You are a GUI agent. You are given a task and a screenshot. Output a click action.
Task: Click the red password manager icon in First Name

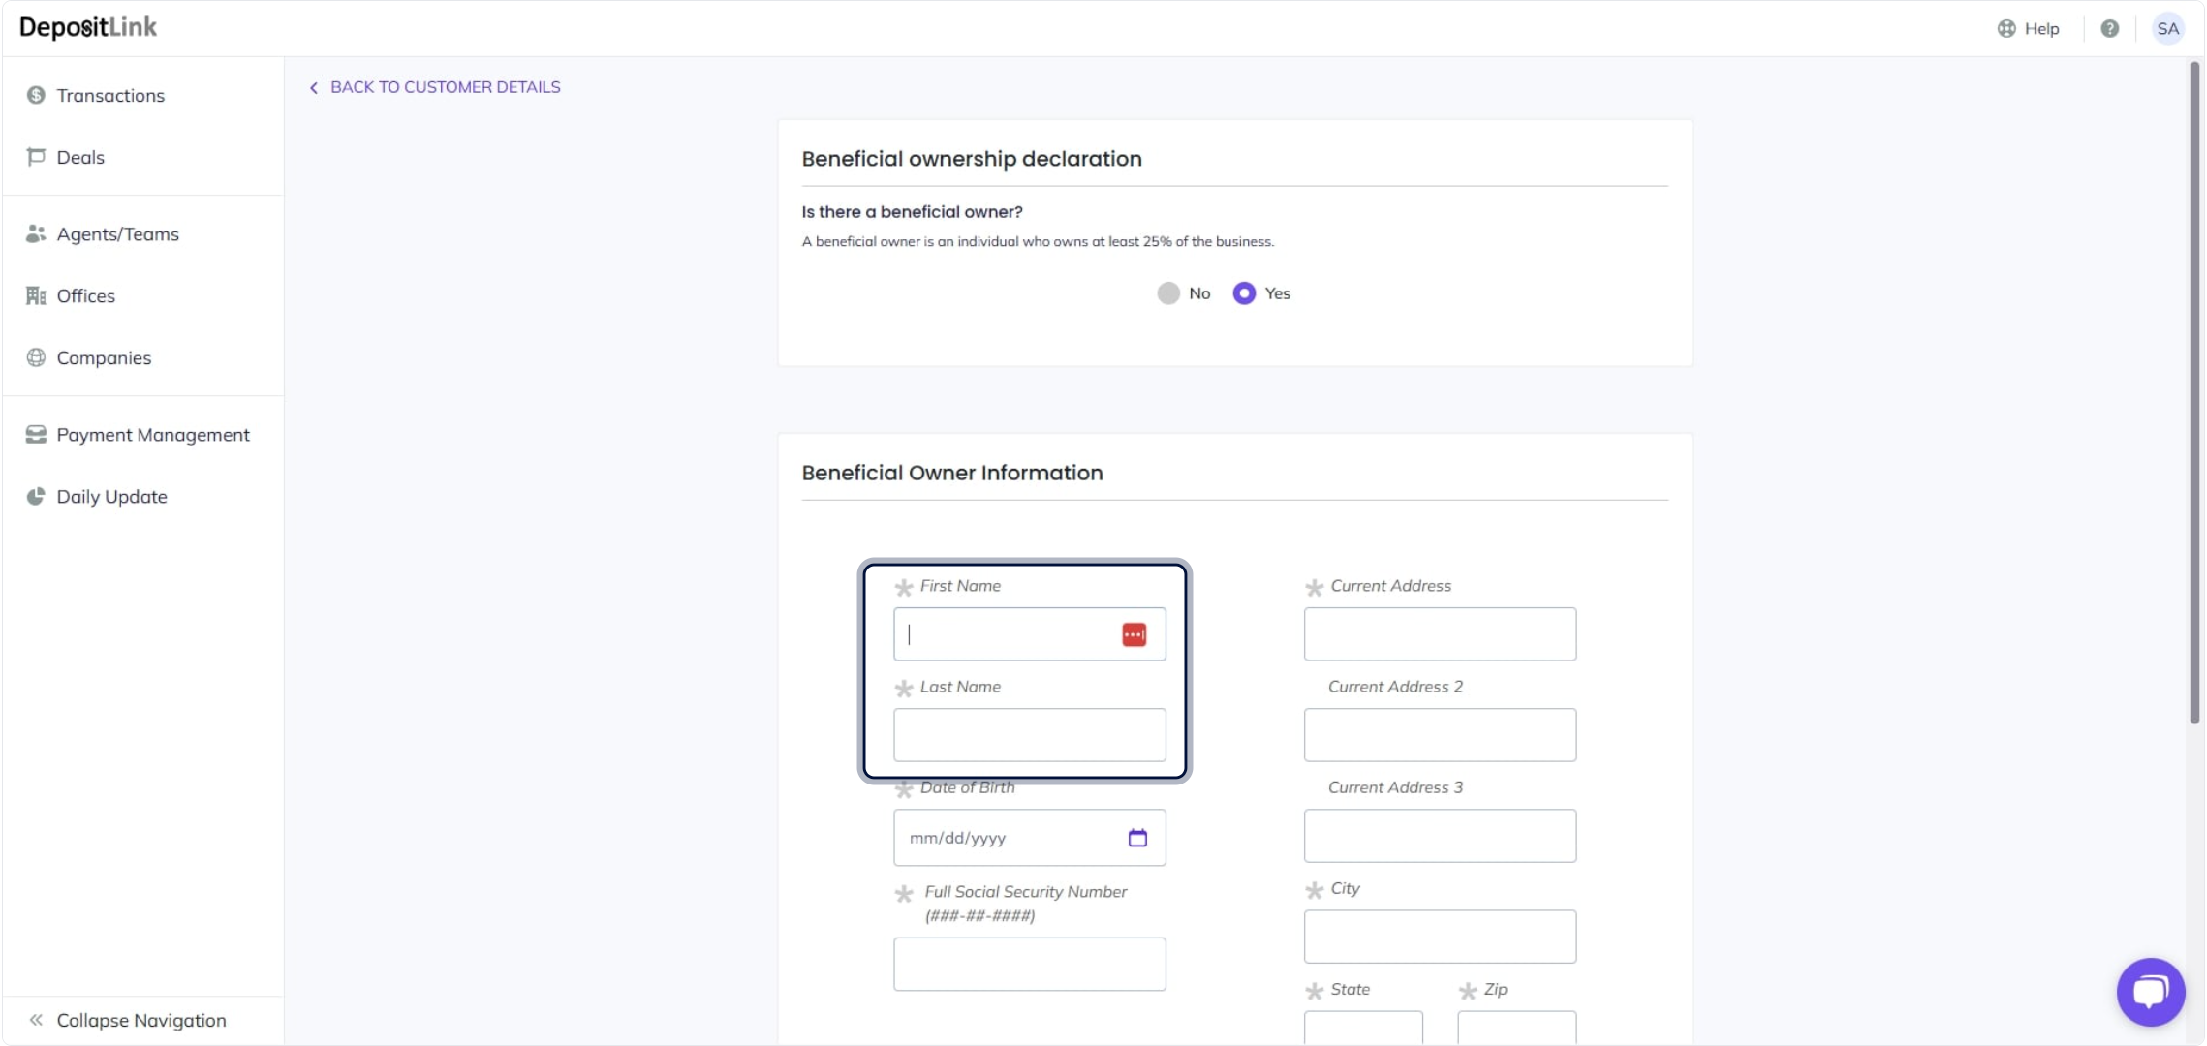pos(1134,634)
